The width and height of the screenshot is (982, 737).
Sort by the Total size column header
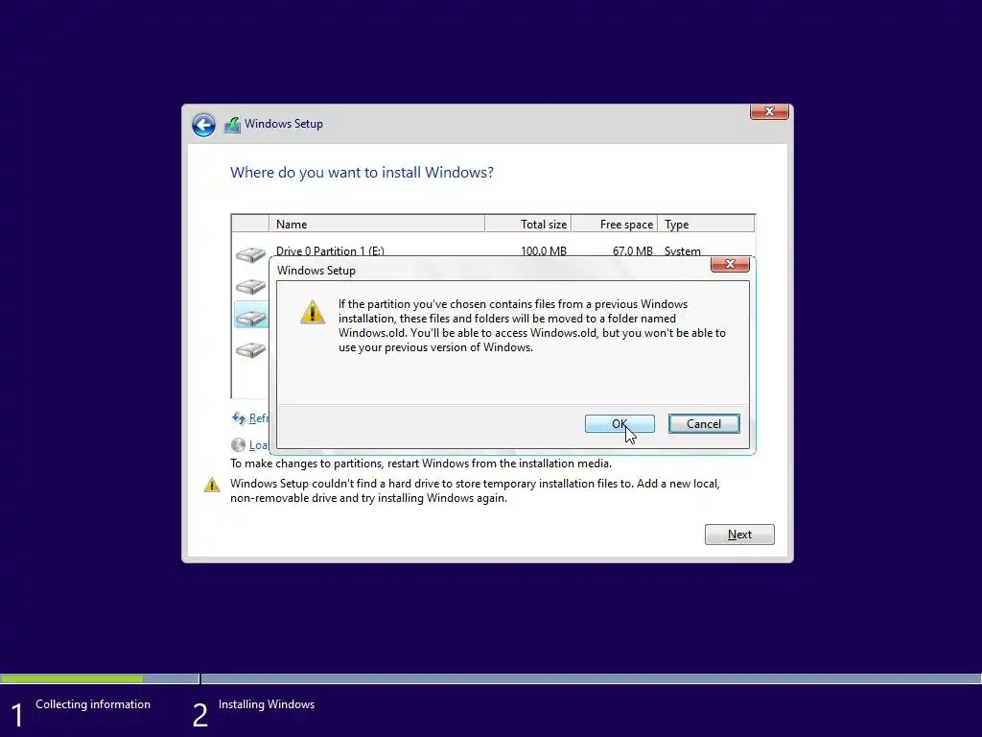[x=528, y=224]
